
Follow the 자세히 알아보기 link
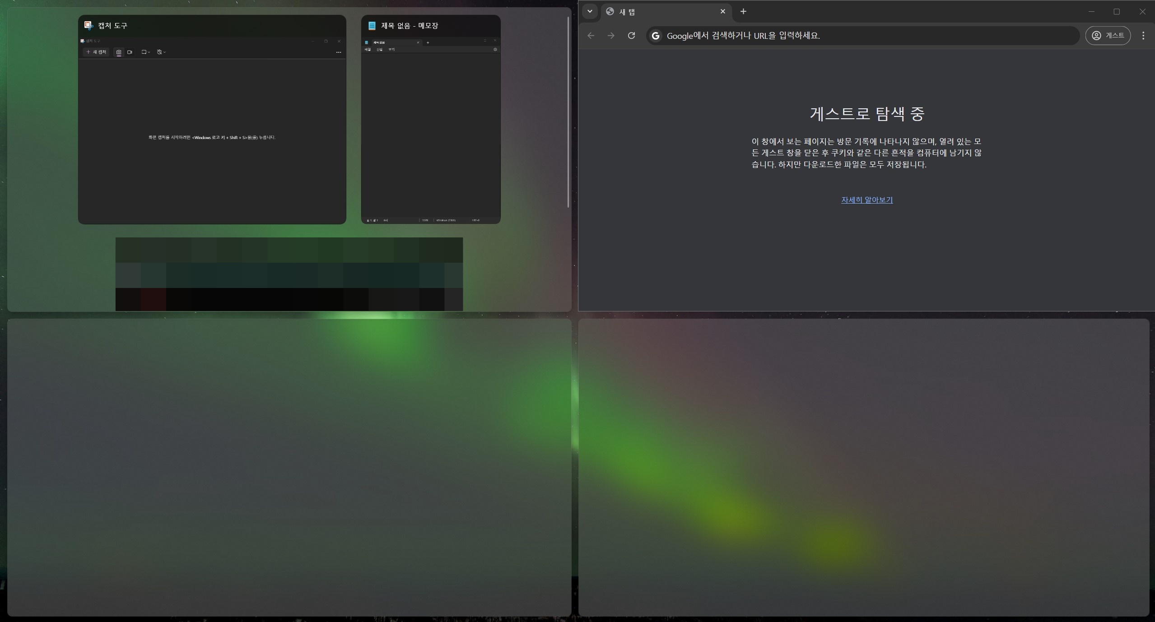click(866, 200)
